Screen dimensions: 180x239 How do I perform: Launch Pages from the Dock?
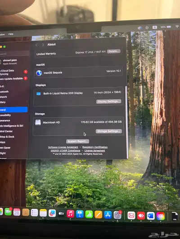[x=99, y=215]
